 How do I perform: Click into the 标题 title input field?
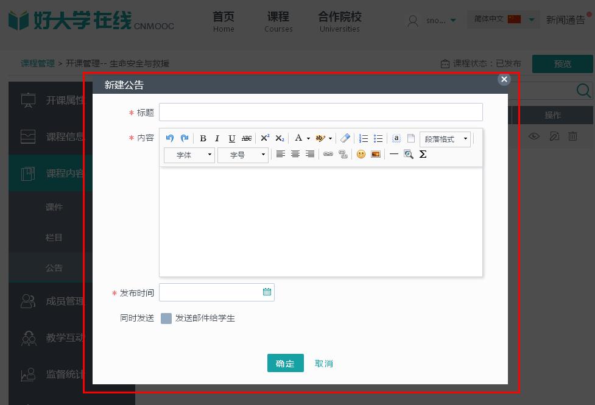click(x=320, y=112)
